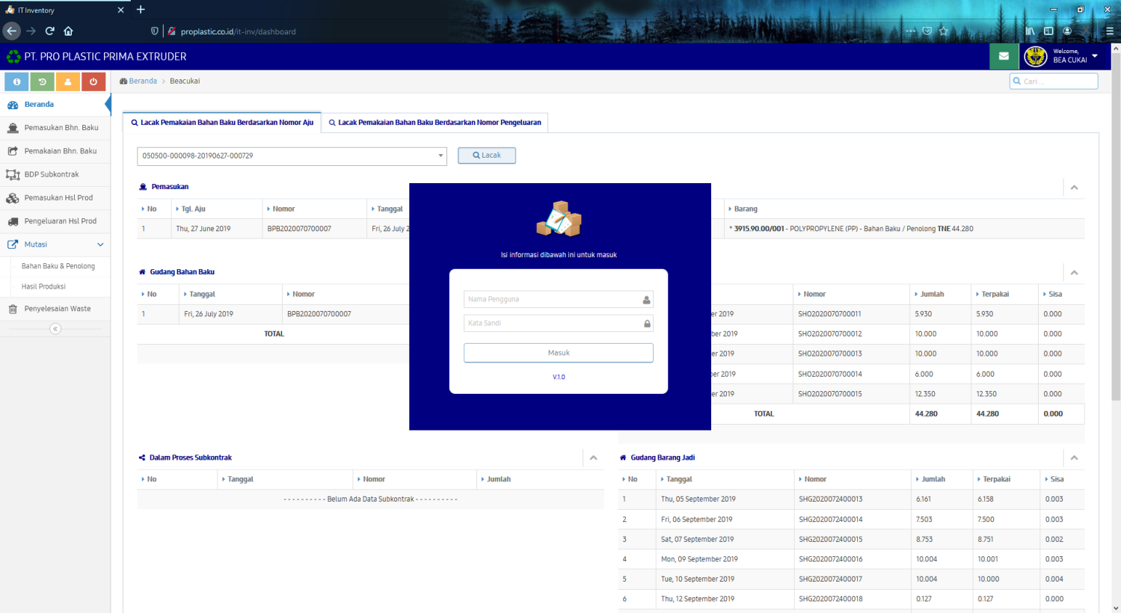Click the Nama Pengguna input field
Viewport: 1121px width, 613px height.
click(x=553, y=300)
